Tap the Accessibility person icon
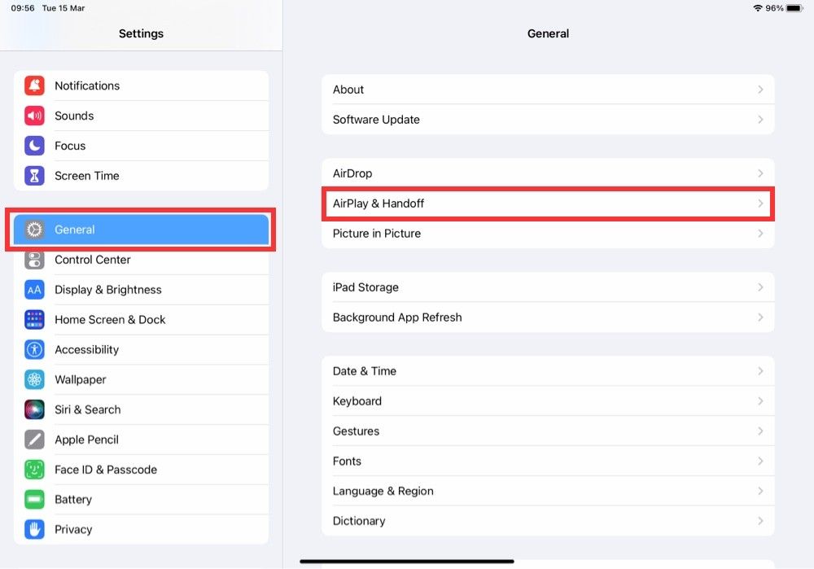The image size is (814, 569). pos(34,349)
